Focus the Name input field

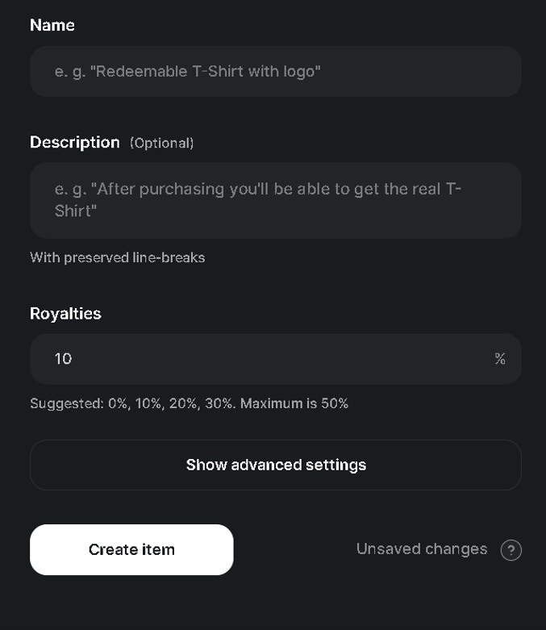[x=276, y=71]
